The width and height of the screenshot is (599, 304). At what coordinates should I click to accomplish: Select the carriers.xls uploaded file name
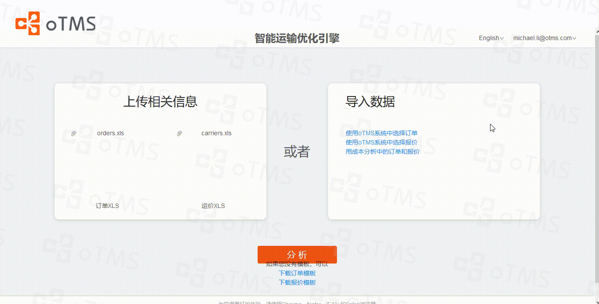pos(216,133)
